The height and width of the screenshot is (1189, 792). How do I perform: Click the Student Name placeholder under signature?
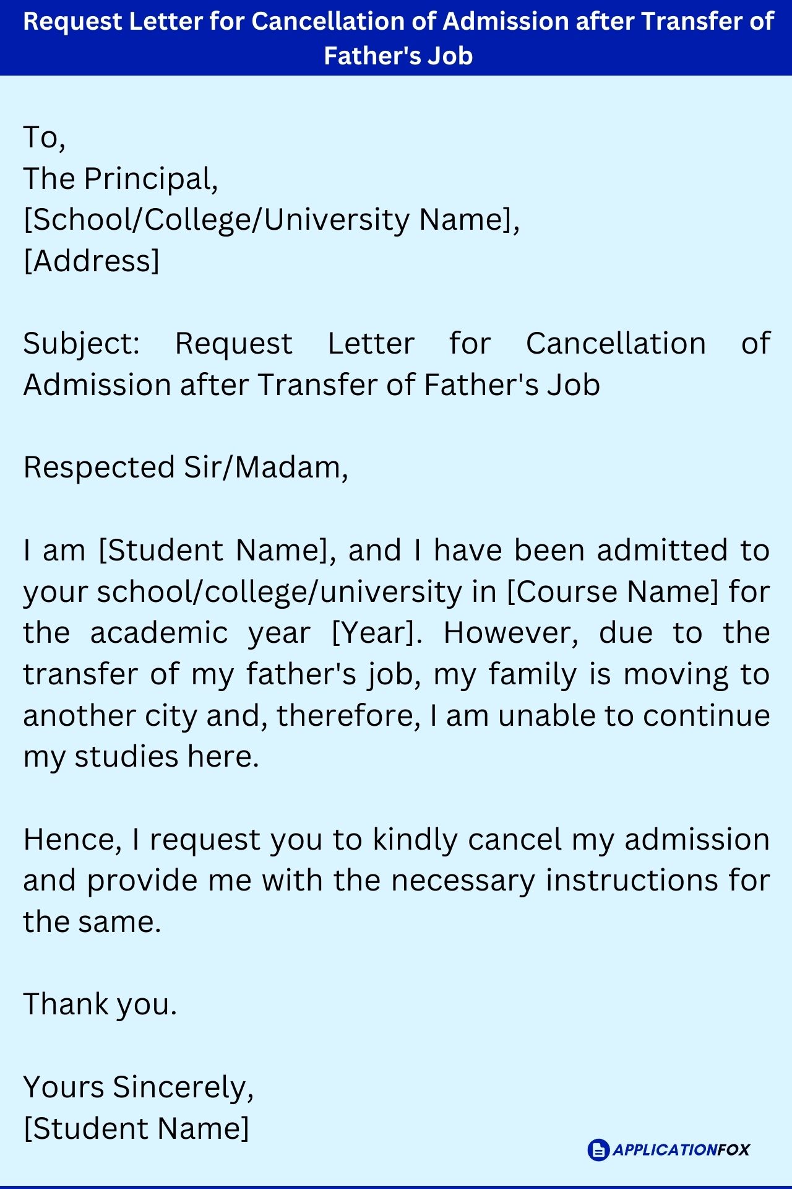[x=136, y=1128]
